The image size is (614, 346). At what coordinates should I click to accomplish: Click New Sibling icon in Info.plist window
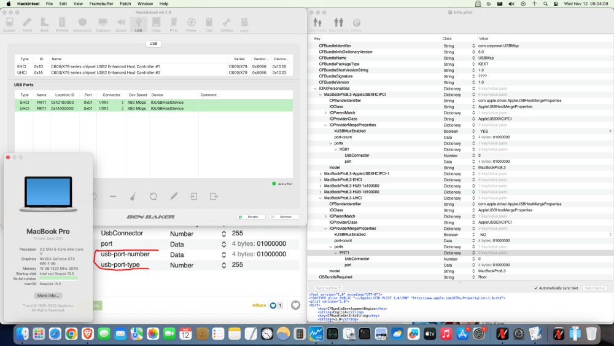pyautogui.click(x=339, y=25)
